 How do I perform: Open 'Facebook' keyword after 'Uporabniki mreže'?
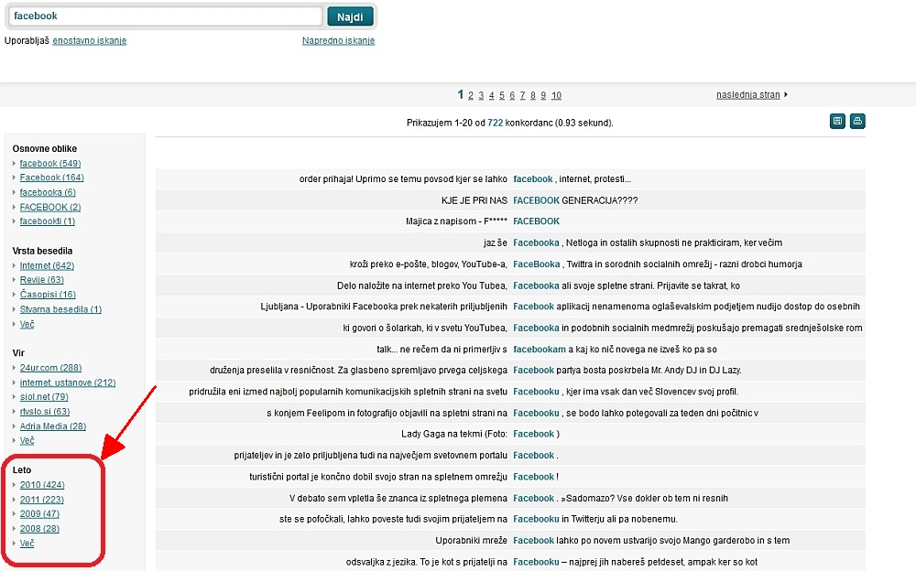tap(533, 541)
